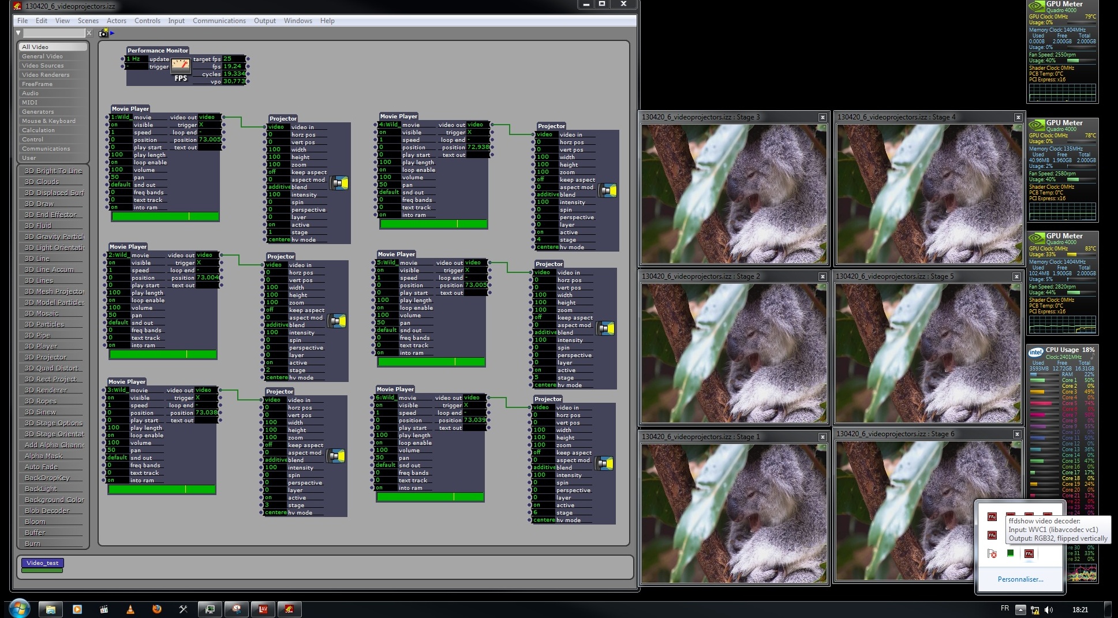Toggle visible 'on' value of Movie Player 1:Wild
Image resolution: width=1118 pixels, height=618 pixels.
click(121, 125)
